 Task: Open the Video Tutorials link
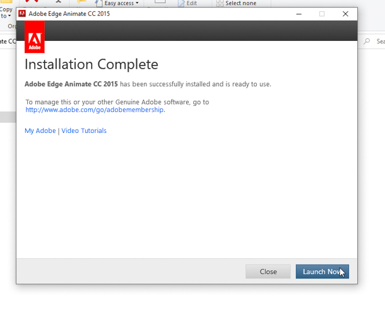84,131
